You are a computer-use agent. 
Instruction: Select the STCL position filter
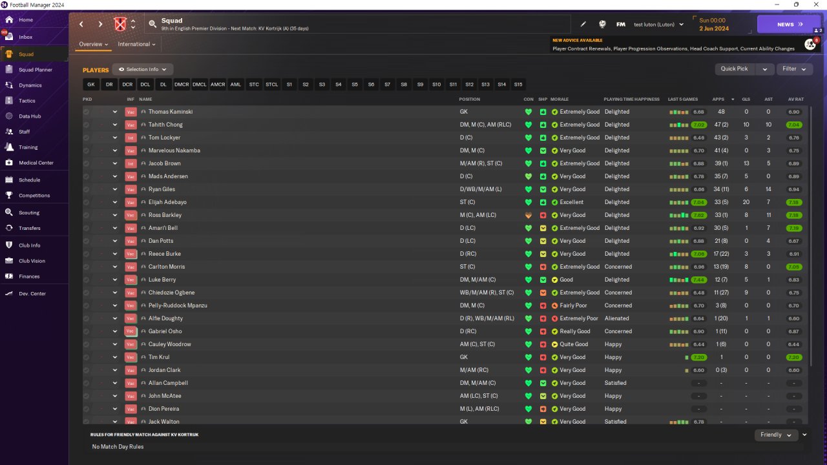pos(272,85)
